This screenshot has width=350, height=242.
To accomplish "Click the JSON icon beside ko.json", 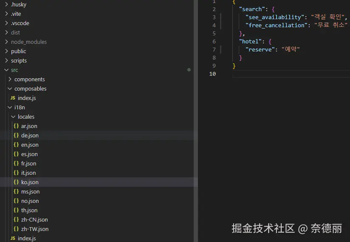I will tap(16, 182).
